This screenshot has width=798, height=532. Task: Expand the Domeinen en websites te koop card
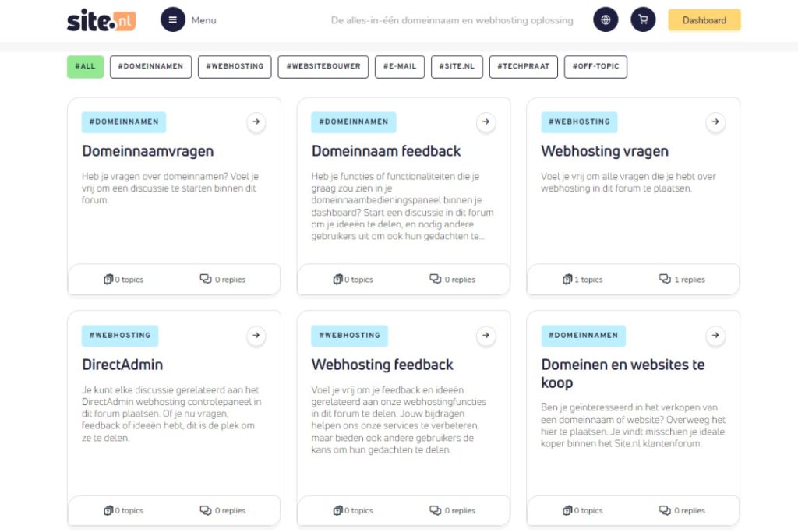tap(715, 336)
